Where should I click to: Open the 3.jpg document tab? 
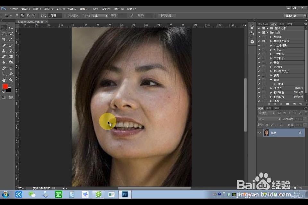[x=30, y=22]
